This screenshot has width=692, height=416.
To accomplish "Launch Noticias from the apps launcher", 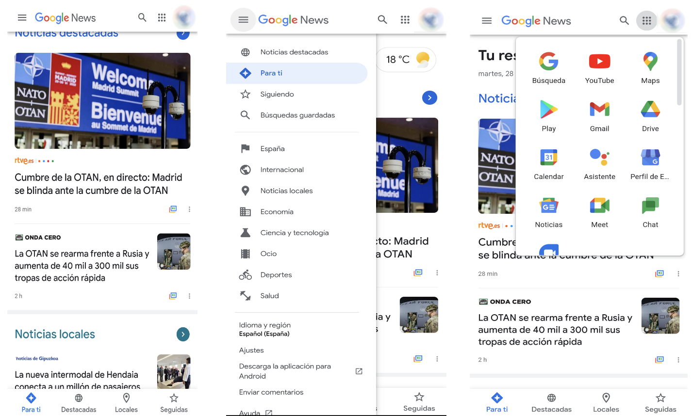I will [549, 212].
